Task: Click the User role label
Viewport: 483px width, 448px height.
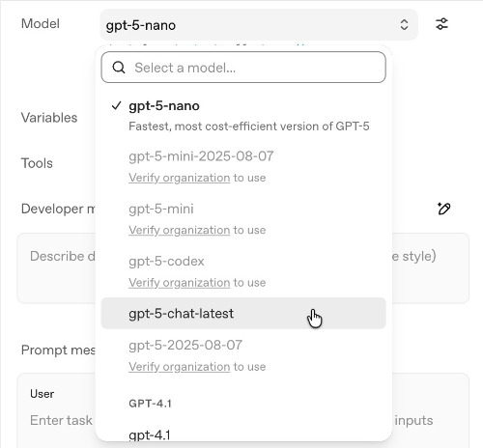Action: 42,394
